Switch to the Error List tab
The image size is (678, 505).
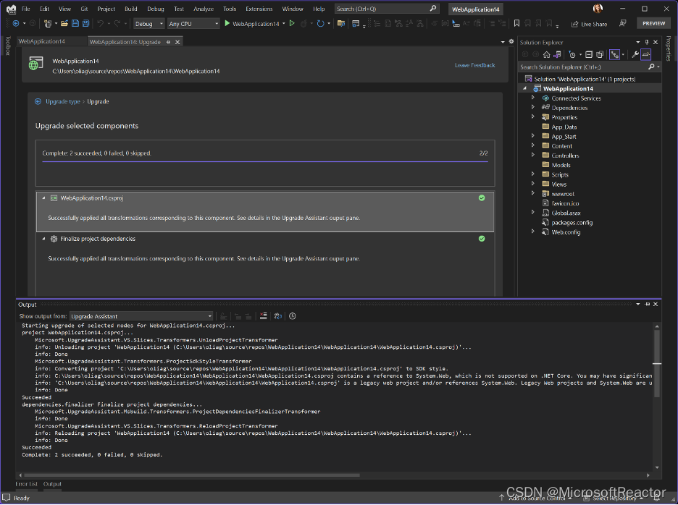coord(26,484)
